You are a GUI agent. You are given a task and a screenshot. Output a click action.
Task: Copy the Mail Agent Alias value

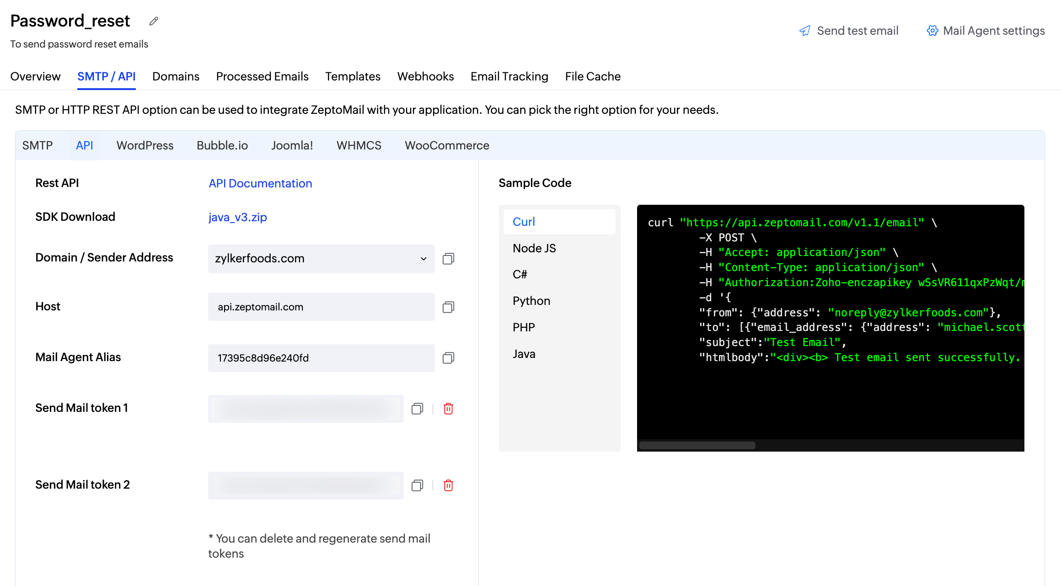coord(448,358)
